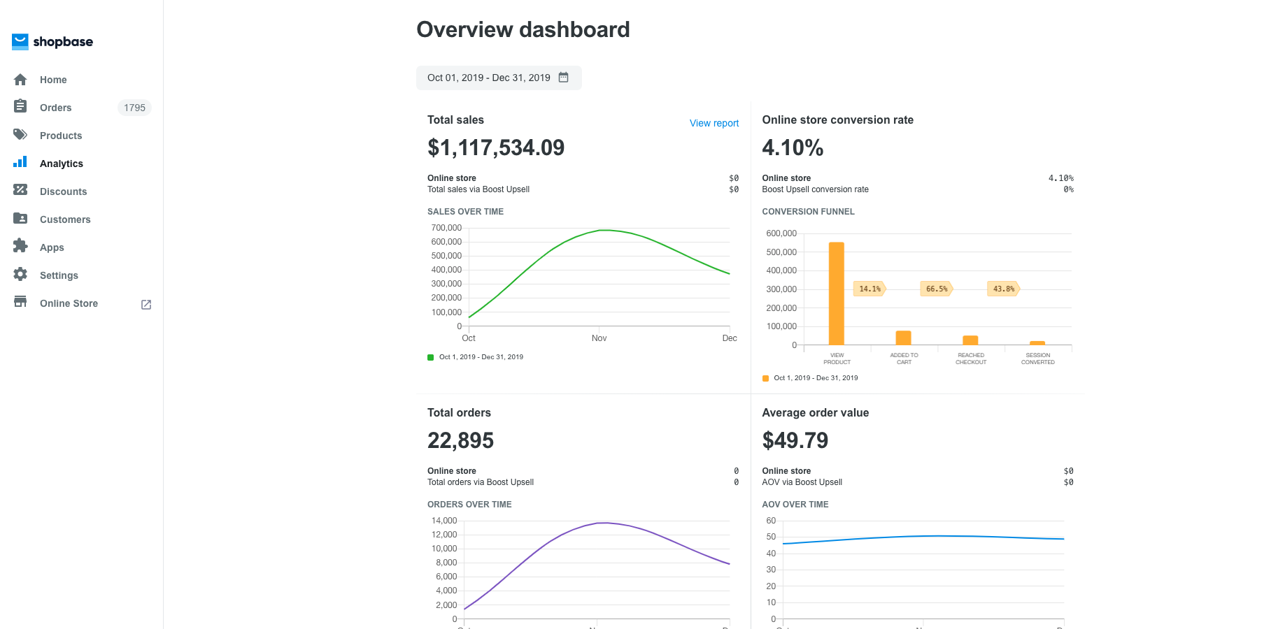Click the View Product funnel bar
The image size is (1285, 629).
pyautogui.click(x=836, y=294)
